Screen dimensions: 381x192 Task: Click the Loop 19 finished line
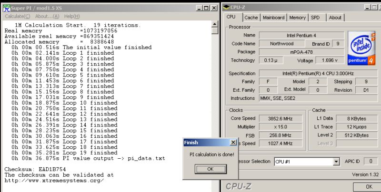pos(64,153)
